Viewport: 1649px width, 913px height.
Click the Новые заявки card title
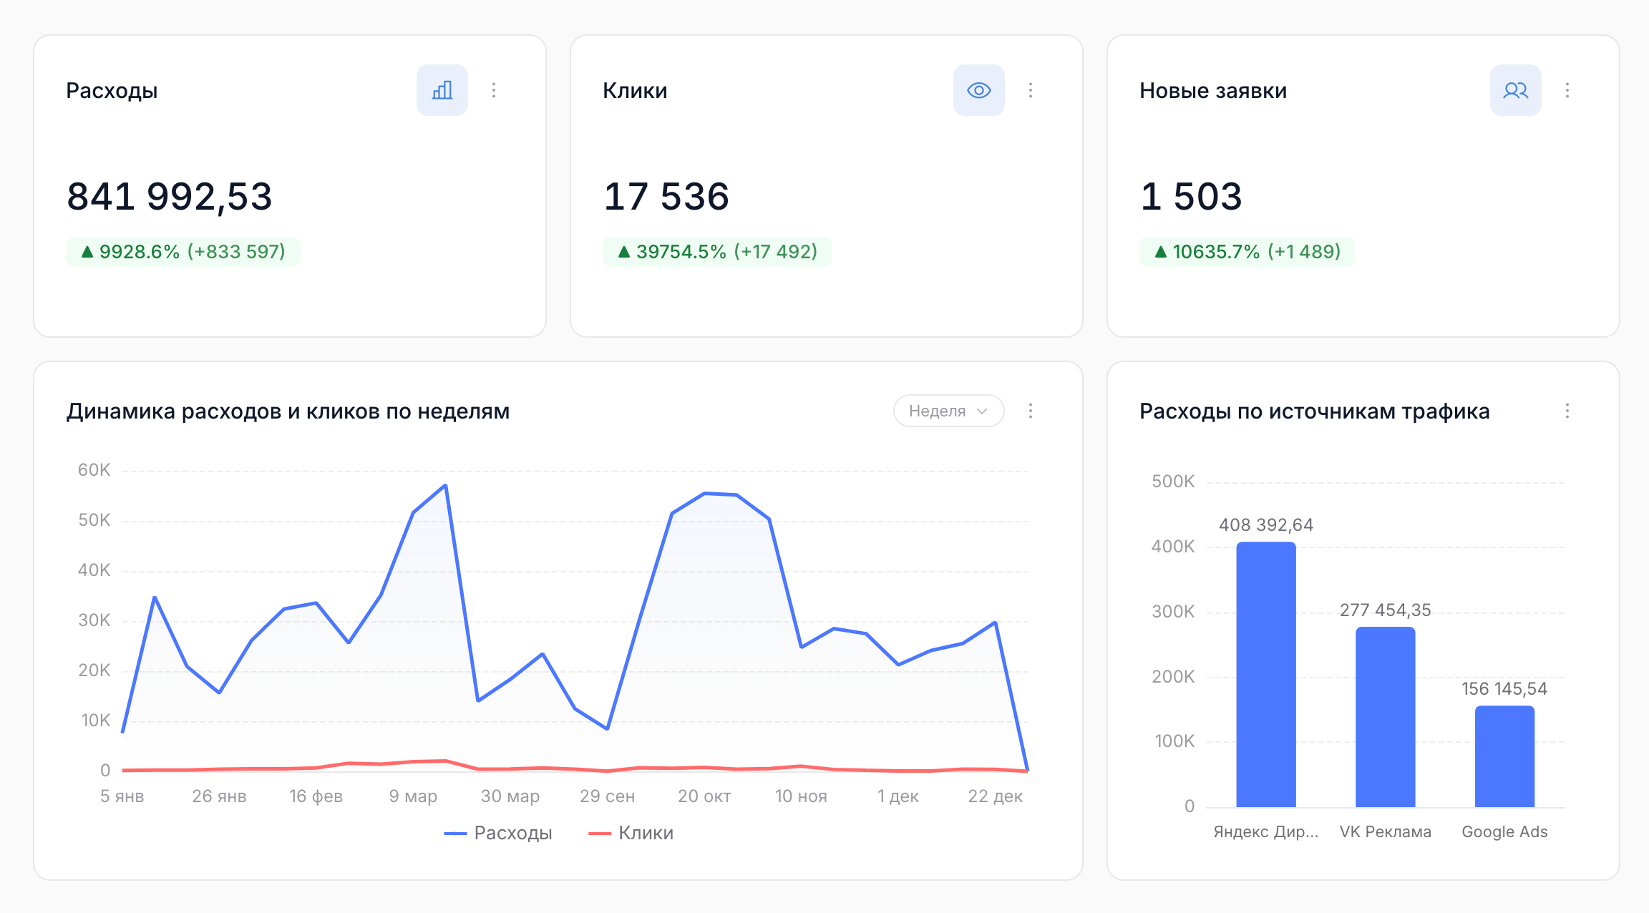1213,91
